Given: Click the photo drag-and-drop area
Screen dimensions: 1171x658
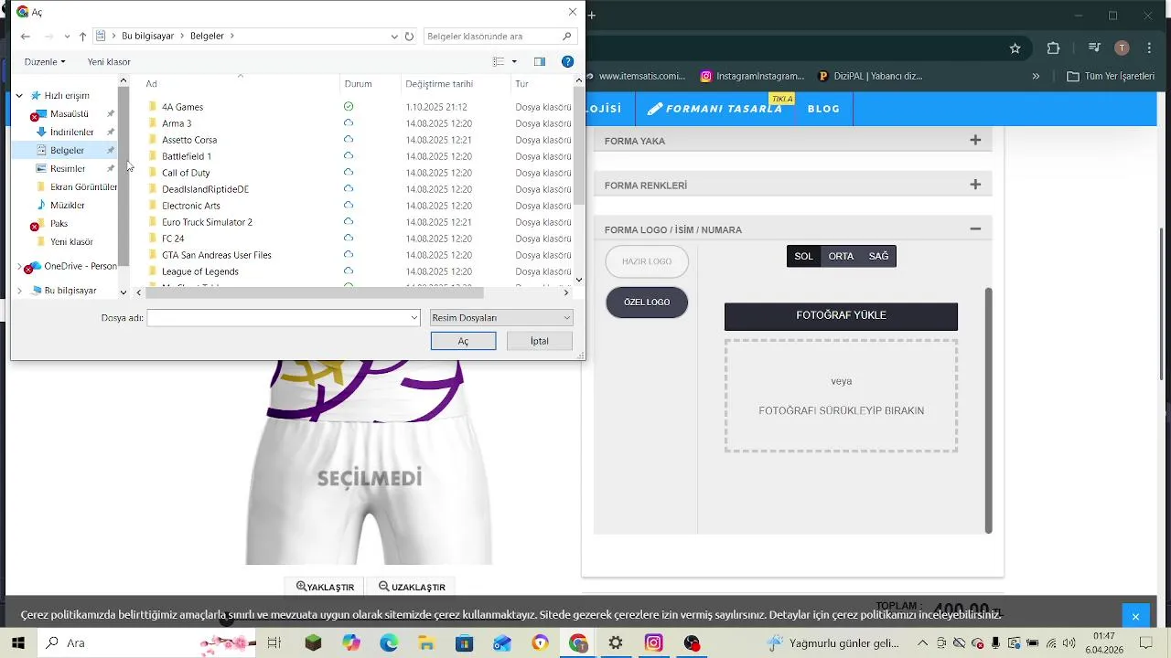Looking at the screenshot, I should tap(841, 396).
